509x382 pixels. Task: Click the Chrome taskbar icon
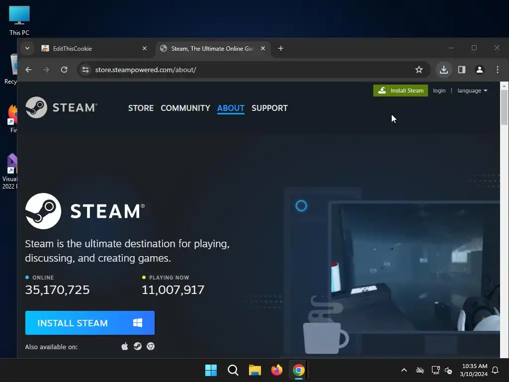[298, 370]
